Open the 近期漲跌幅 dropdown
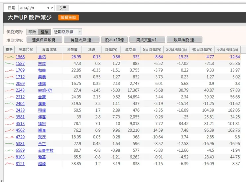 (67, 32)
